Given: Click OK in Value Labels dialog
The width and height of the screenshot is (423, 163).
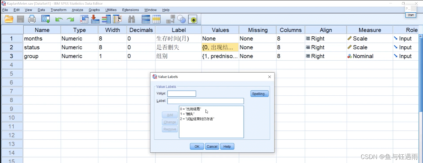Looking at the screenshot, I should coord(197,146).
